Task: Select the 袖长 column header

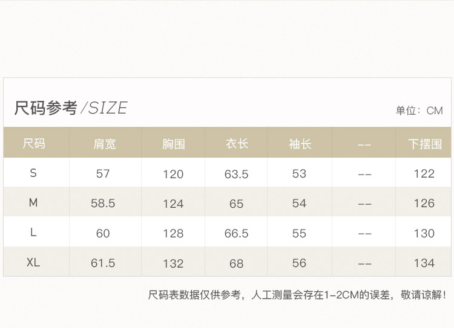Action: [x=300, y=144]
